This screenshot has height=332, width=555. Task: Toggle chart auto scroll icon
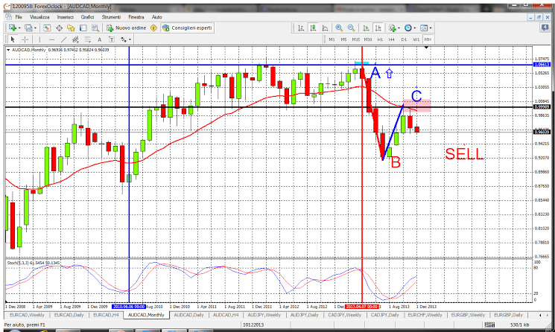click(x=367, y=28)
